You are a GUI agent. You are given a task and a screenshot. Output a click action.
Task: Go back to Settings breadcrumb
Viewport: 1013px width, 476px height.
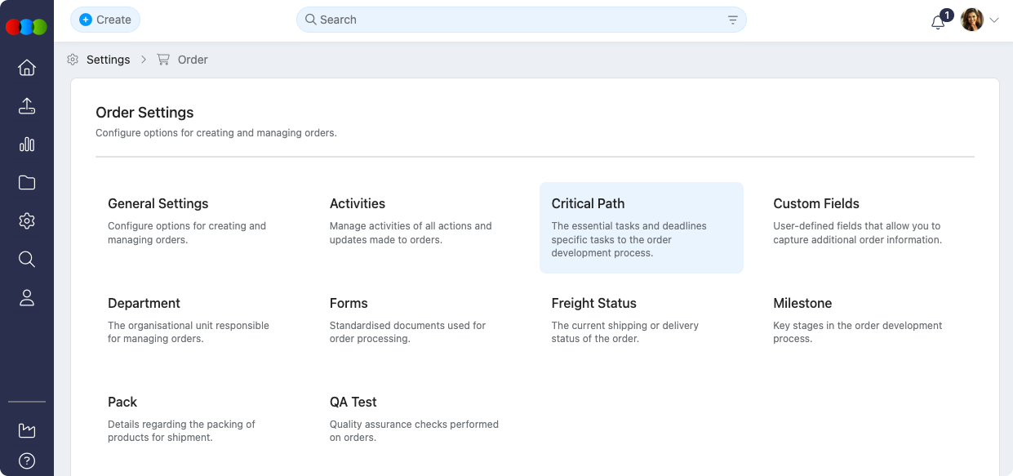pos(108,60)
